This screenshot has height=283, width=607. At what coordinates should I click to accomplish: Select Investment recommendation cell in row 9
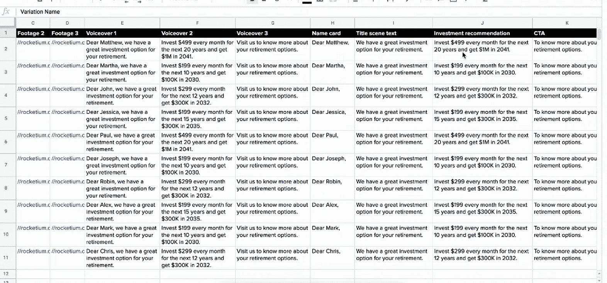click(x=482, y=211)
